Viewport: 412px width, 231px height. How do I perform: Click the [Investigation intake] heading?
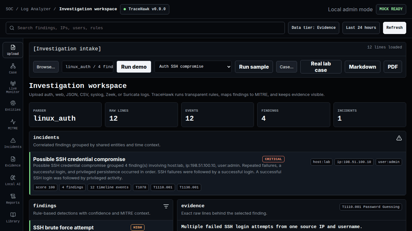click(67, 49)
